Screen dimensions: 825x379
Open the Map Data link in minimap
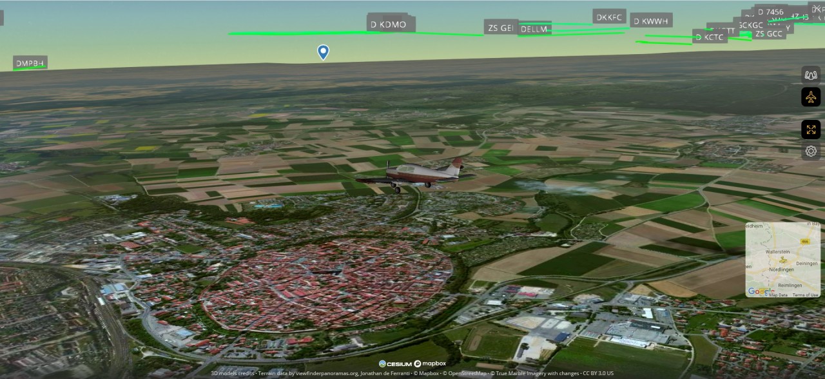[779, 295]
